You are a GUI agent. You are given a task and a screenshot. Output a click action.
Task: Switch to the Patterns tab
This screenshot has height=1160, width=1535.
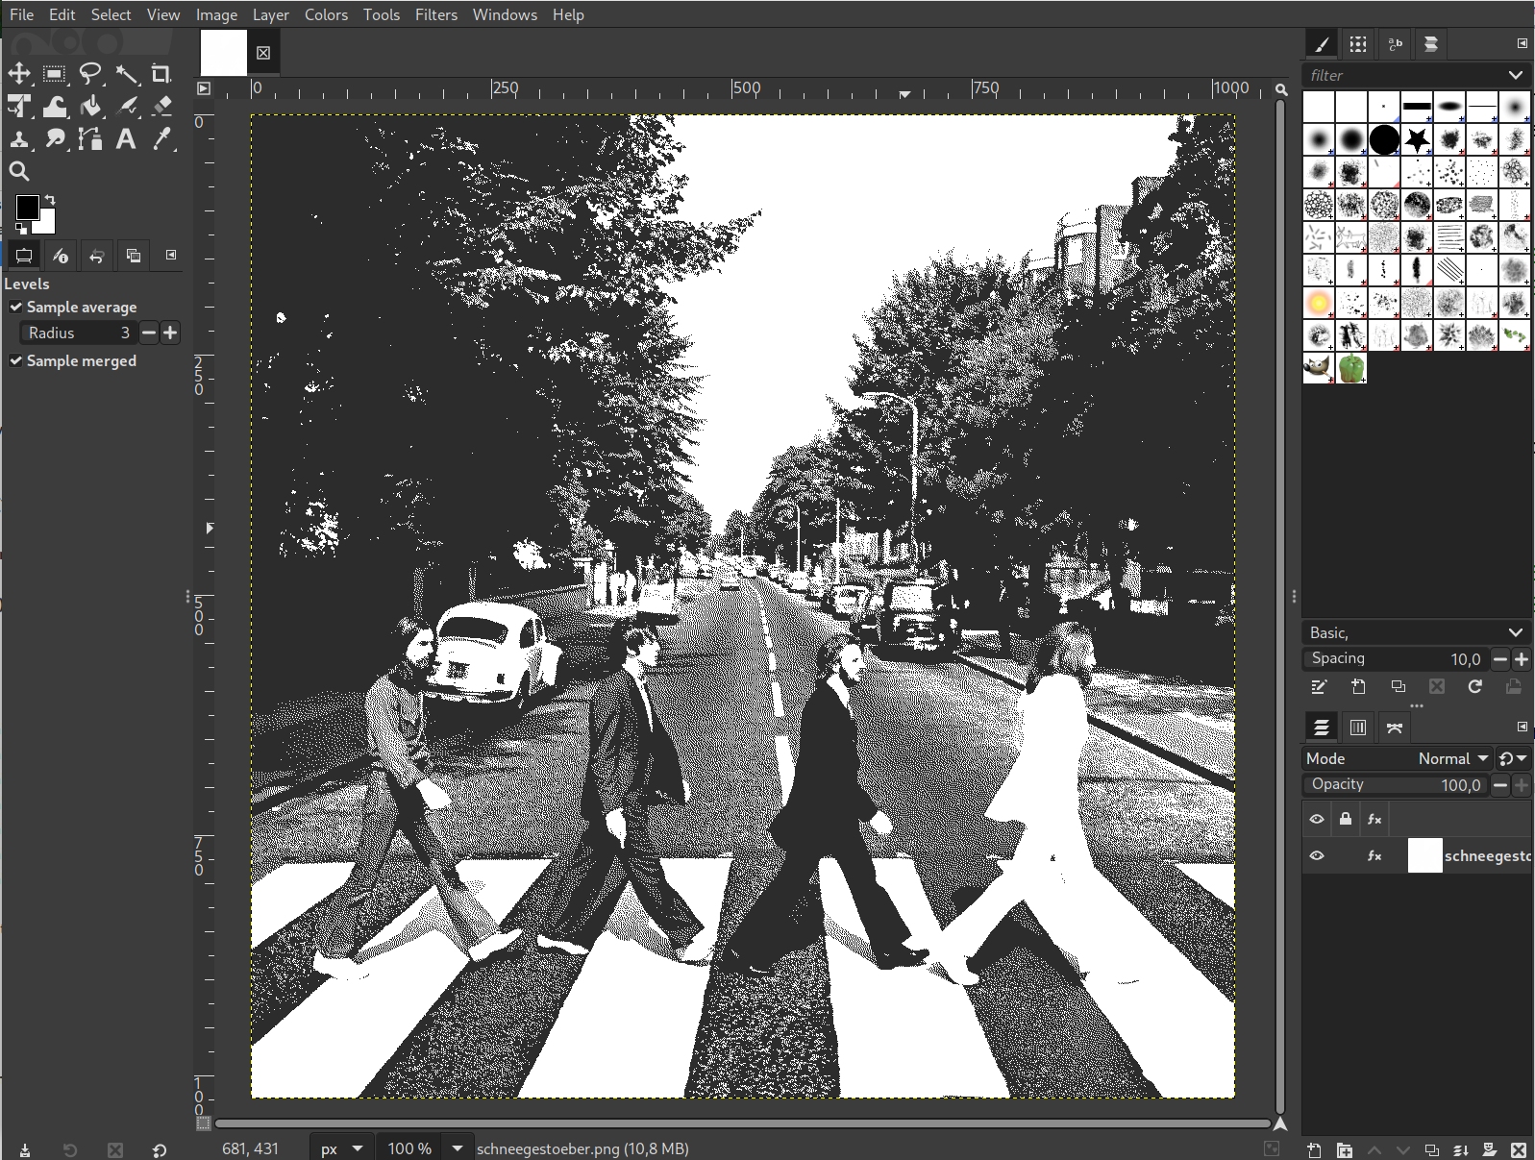click(x=1357, y=44)
